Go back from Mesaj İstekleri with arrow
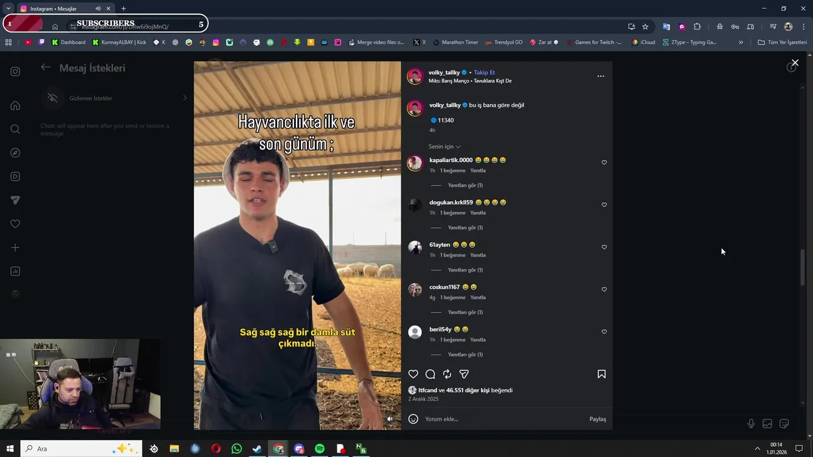The image size is (813, 457). tap(45, 67)
